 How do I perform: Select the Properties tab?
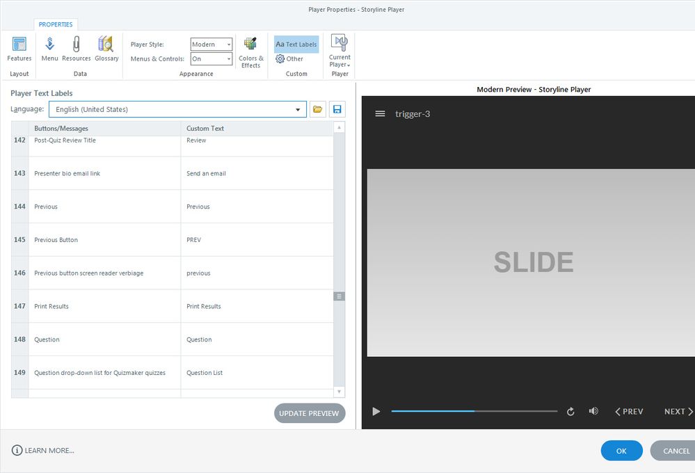click(56, 24)
